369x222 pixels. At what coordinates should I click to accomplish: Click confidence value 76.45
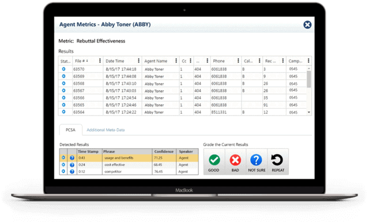tap(158, 171)
